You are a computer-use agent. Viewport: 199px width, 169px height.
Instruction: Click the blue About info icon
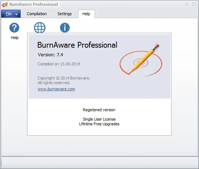tap(65, 28)
